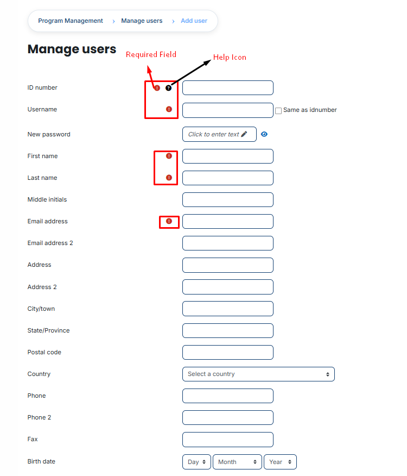Image resolution: width=407 pixels, height=476 pixels.
Task: Check the Same as idnumber checkbox
Action: (278, 110)
